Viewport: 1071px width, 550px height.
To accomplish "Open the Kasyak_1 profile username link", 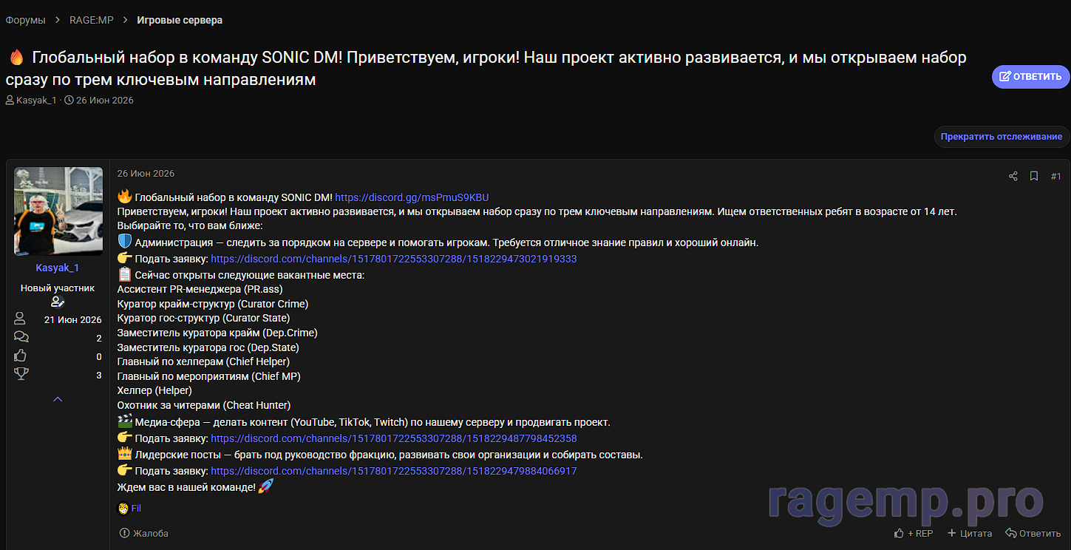I will click(58, 268).
